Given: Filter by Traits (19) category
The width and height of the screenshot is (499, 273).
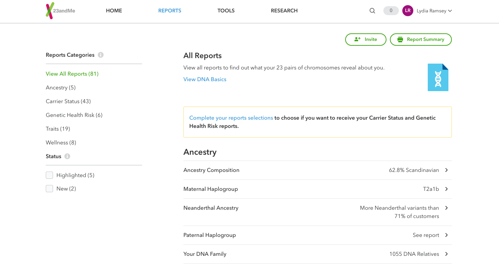Looking at the screenshot, I should coord(58,129).
